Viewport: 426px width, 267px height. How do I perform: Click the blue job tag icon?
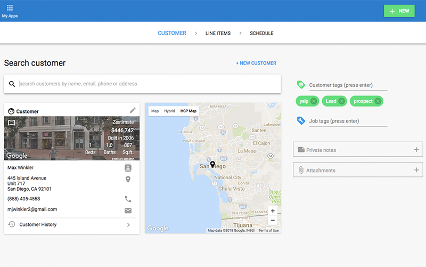[x=301, y=120]
